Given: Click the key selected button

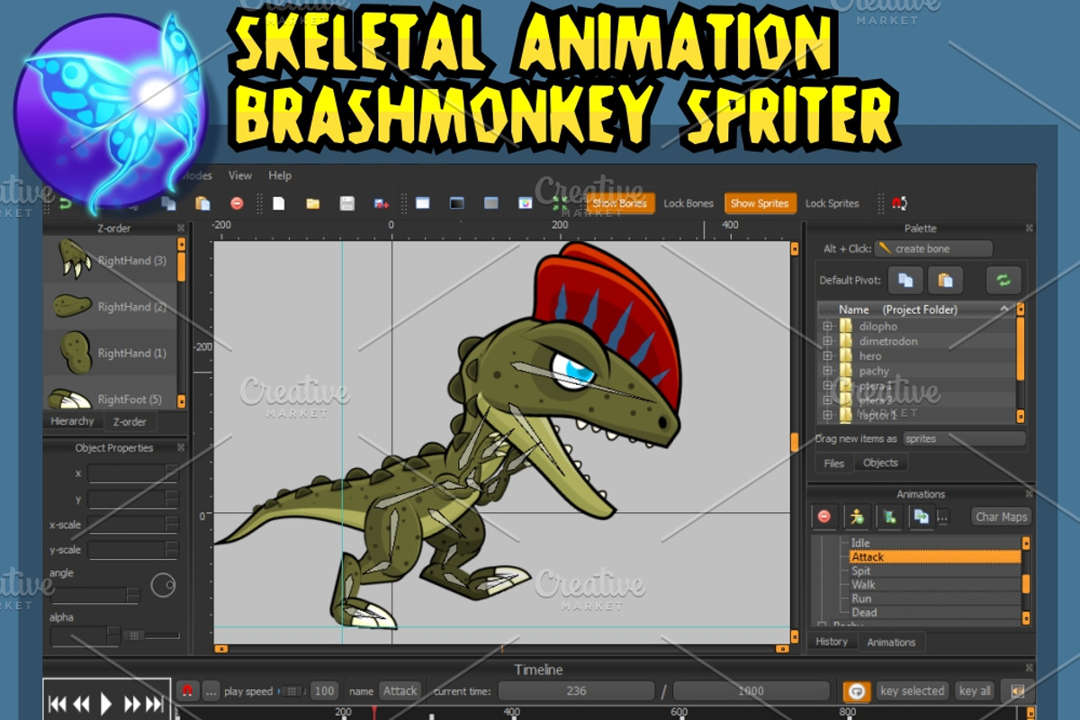Looking at the screenshot, I should [913, 691].
